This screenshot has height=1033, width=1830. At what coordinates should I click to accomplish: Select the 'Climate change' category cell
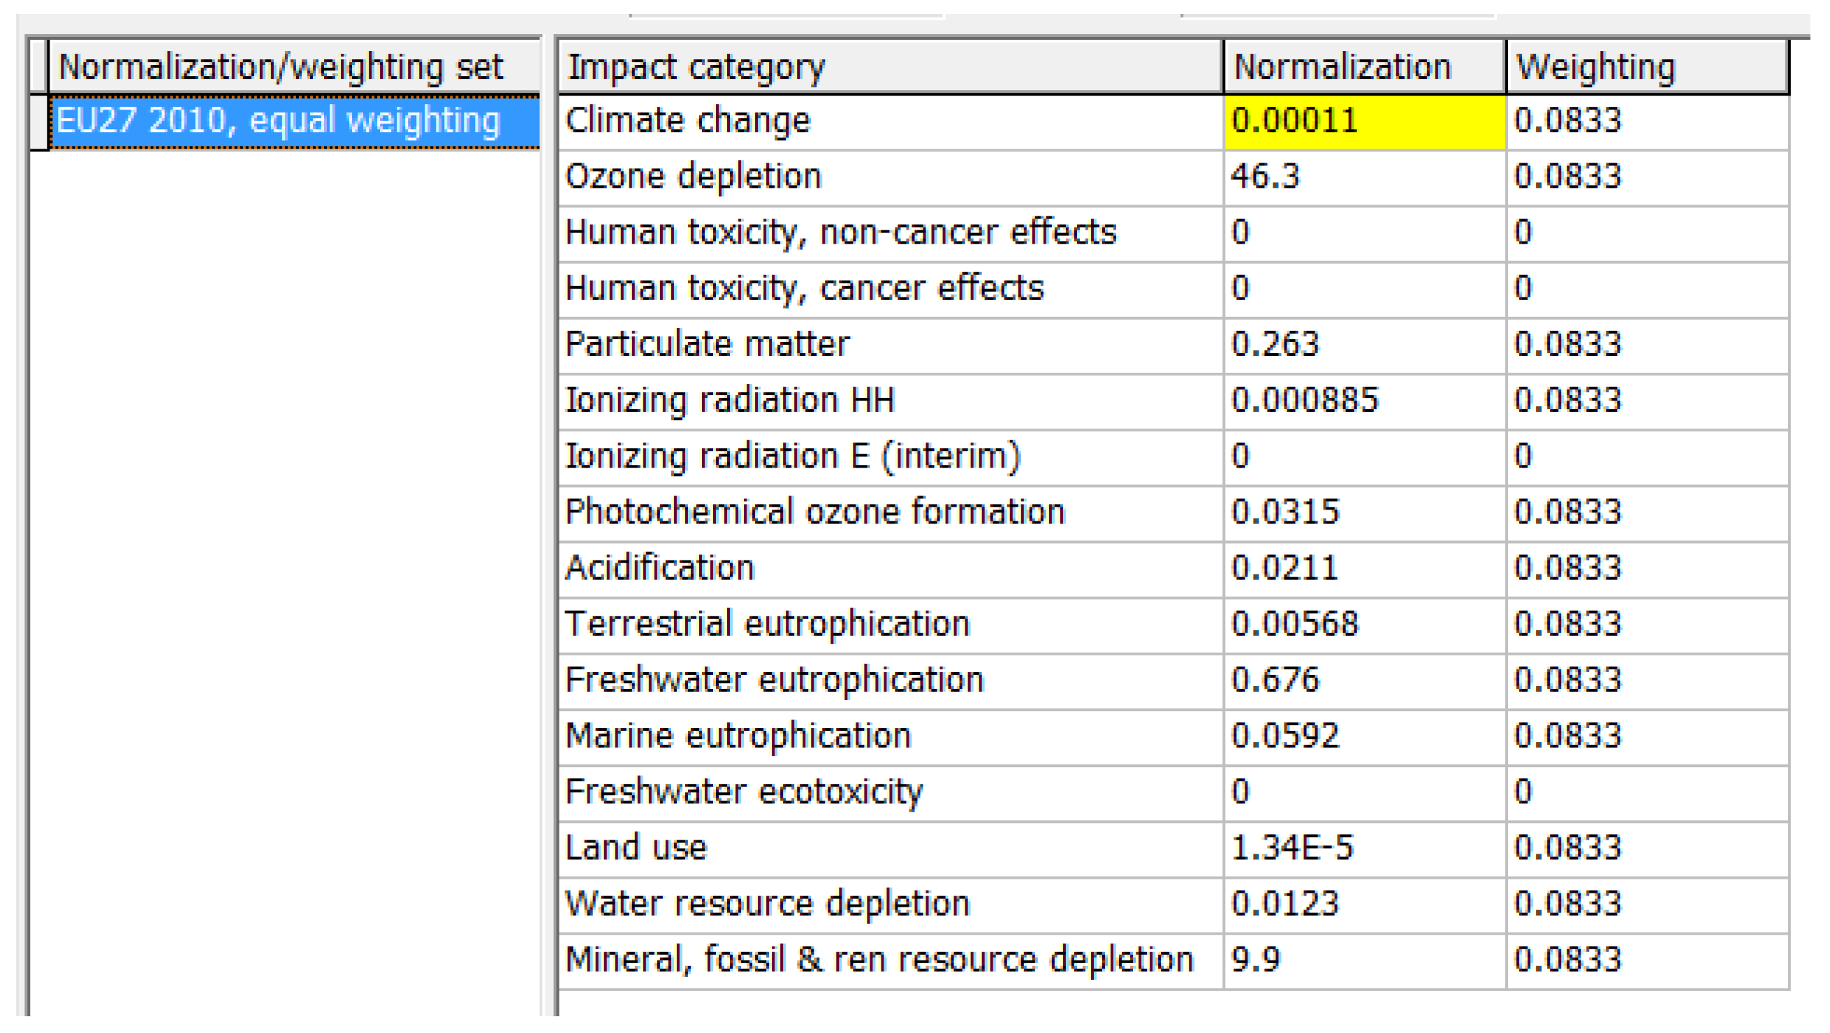(x=891, y=121)
